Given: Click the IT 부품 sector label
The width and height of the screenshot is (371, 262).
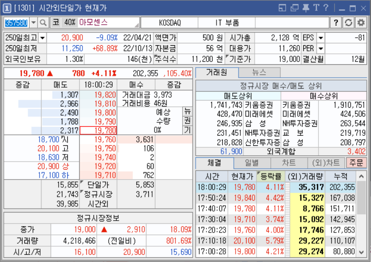Looking at the screenshot, I should pos(227,23).
